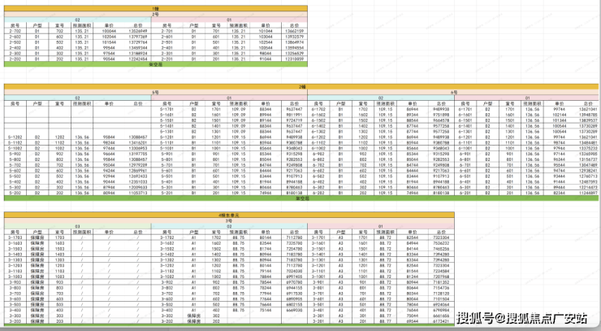Select the room number cell 3-802
This screenshot has height=331, width=601.
tap(166, 288)
